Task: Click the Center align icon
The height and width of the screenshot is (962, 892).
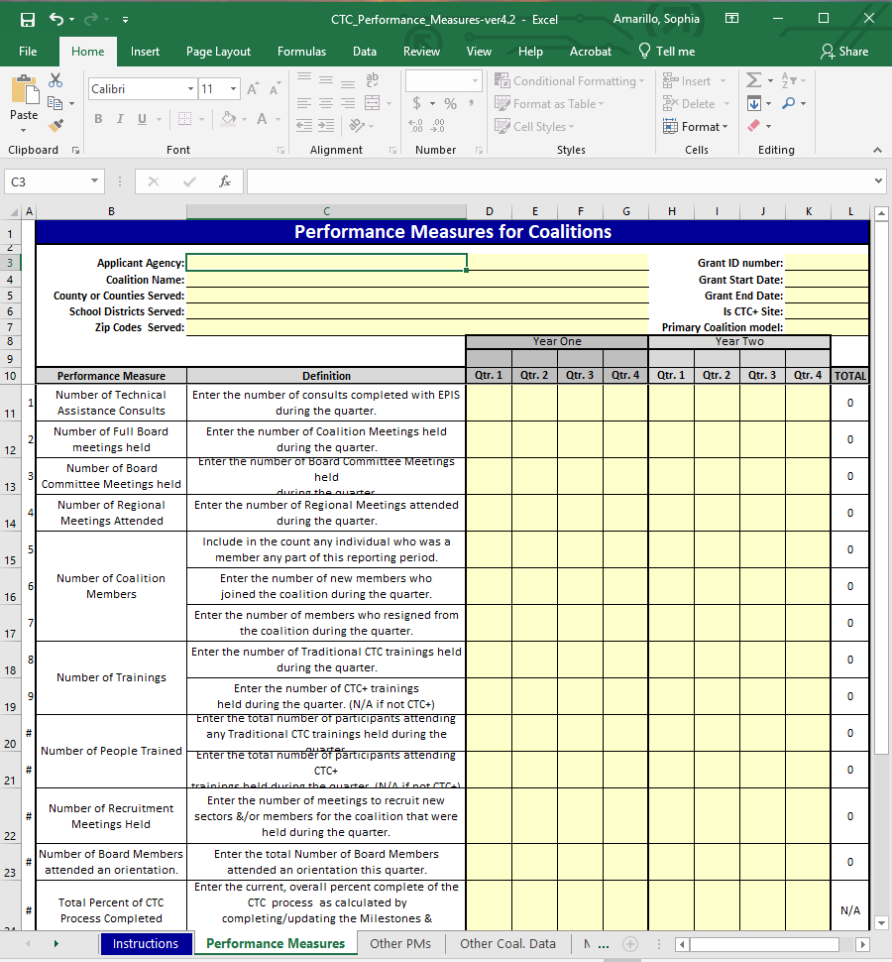Action: tap(326, 103)
